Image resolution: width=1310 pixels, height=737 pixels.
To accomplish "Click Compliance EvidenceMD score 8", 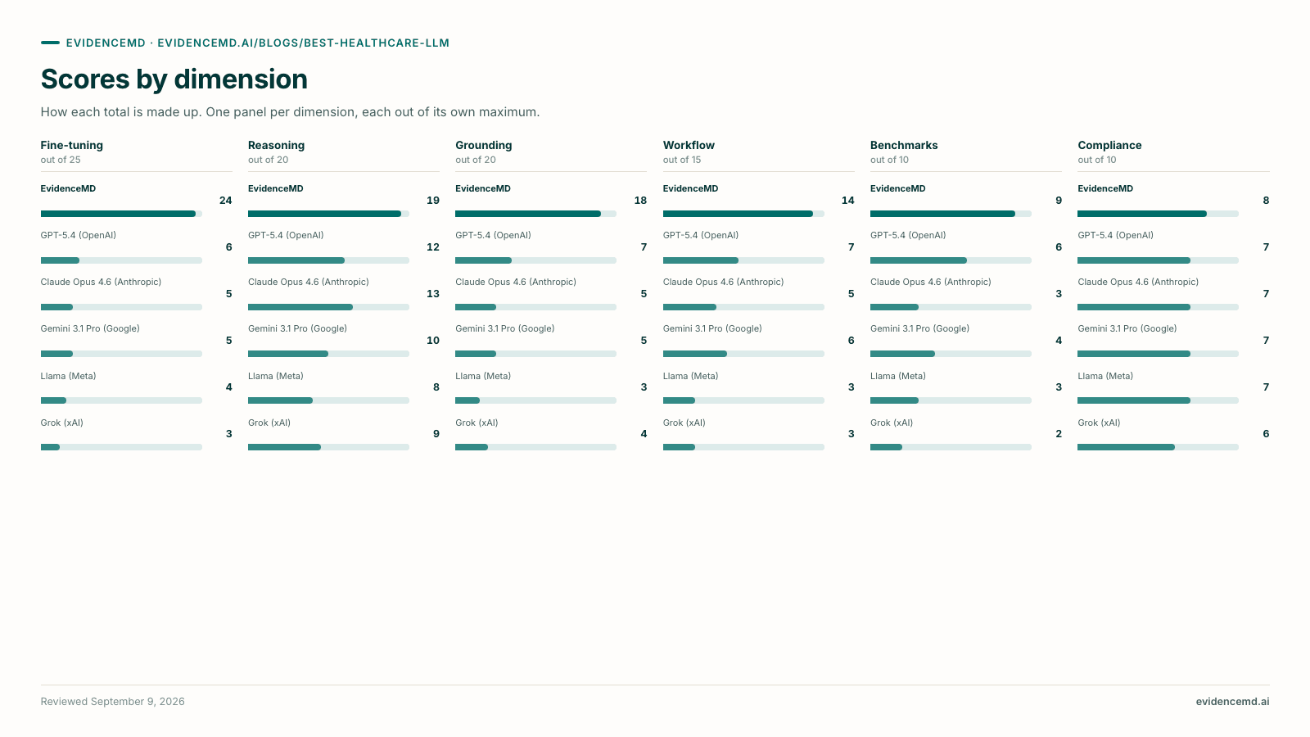I will click(1266, 200).
